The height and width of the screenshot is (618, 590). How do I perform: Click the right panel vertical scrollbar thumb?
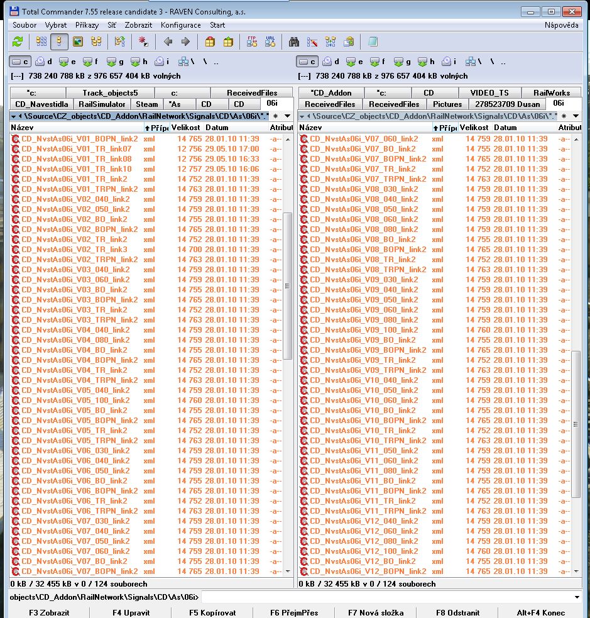pos(576,424)
